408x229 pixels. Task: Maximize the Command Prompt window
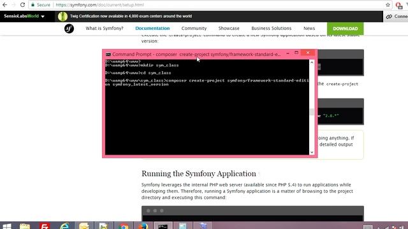pos(296,53)
